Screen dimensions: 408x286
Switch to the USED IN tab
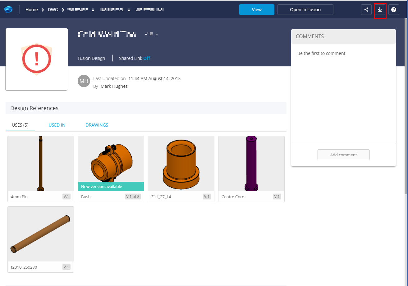tap(57, 125)
